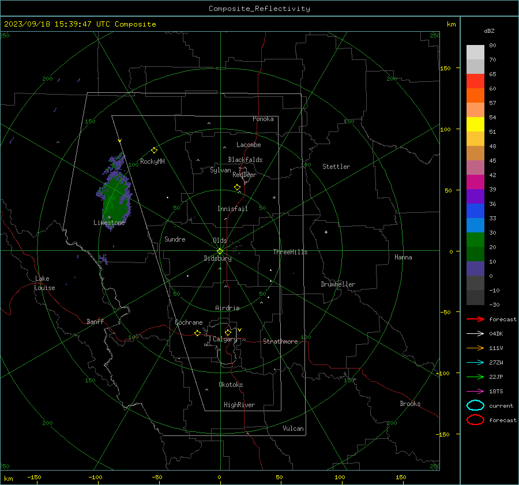Click the white asterisk marker east of Innisfail
The width and height of the screenshot is (519, 485).
click(274, 198)
